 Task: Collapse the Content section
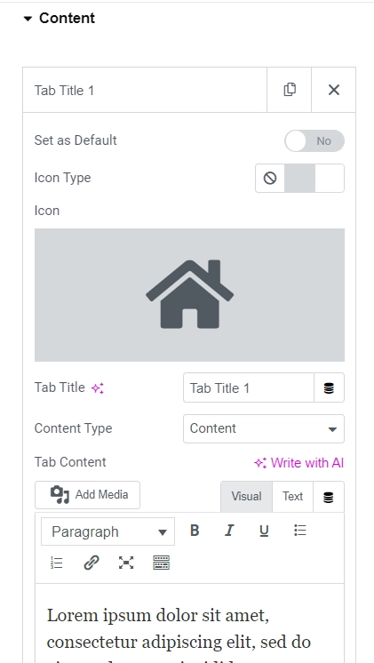click(60, 18)
